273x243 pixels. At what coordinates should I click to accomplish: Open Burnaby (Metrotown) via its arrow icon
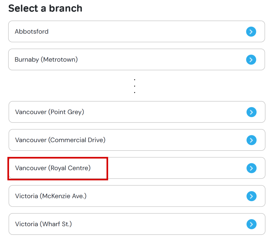click(x=251, y=60)
